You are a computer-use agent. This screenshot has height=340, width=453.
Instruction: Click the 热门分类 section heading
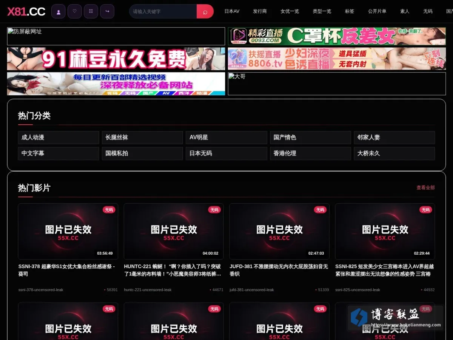click(x=34, y=116)
